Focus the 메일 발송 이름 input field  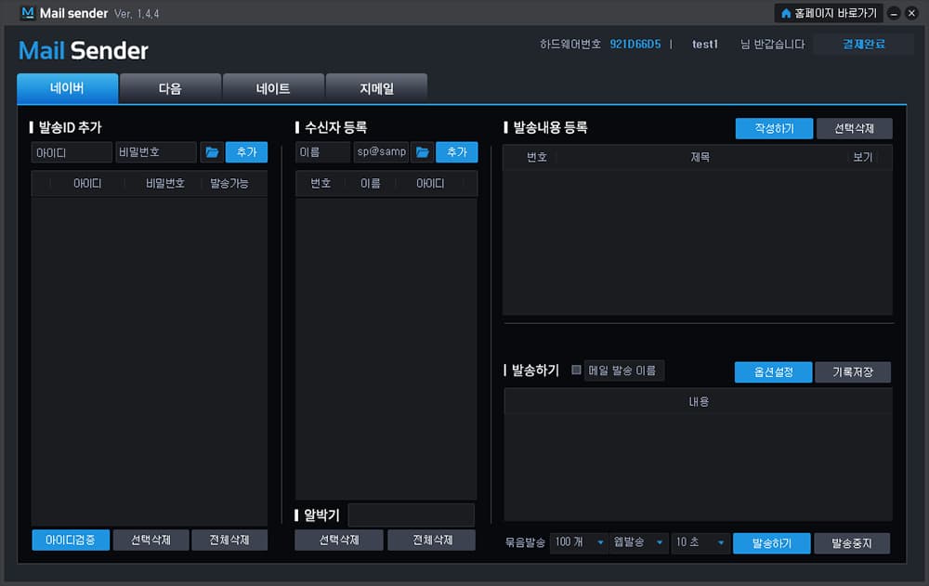pos(624,371)
